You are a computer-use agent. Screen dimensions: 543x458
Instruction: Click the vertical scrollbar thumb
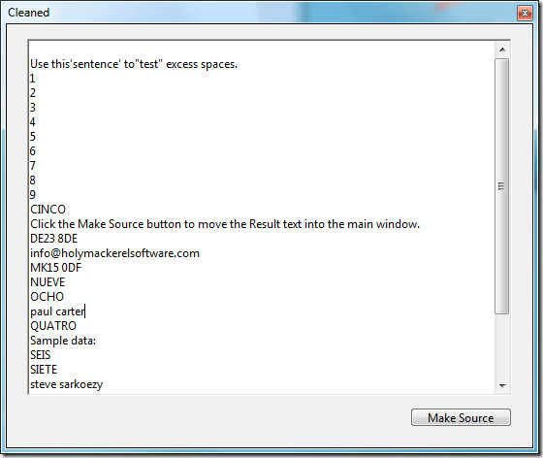click(x=502, y=186)
